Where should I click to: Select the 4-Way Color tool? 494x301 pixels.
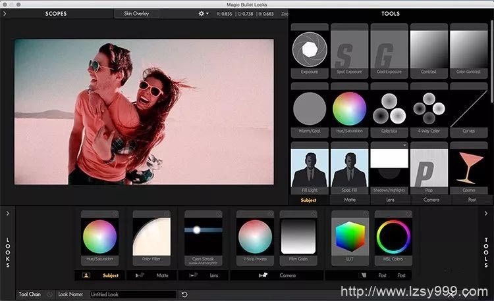coord(429,109)
